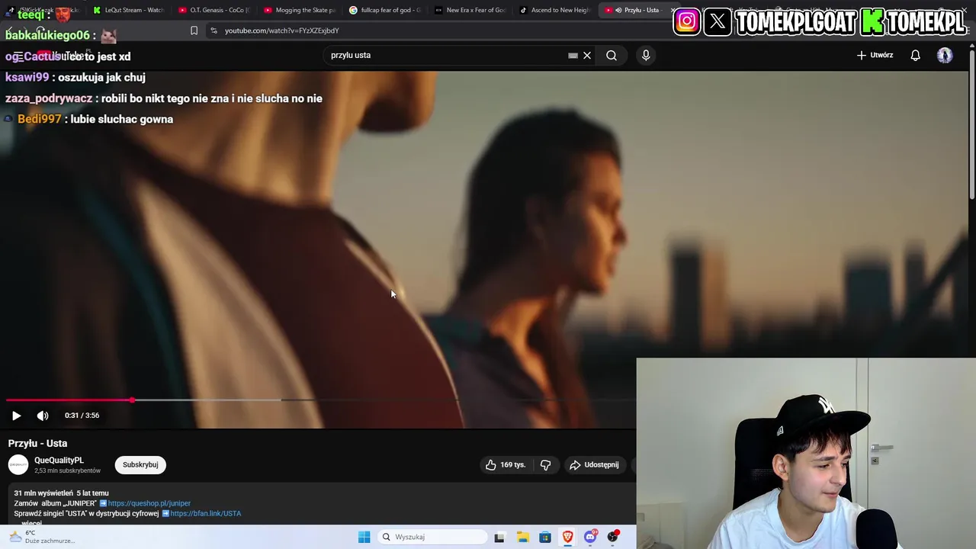
Task: Dislike the video with thumbs down
Action: [x=545, y=464]
